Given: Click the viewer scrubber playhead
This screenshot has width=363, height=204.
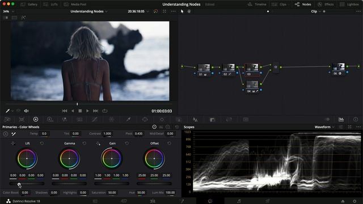Looking at the screenshot, I should point(77,104).
